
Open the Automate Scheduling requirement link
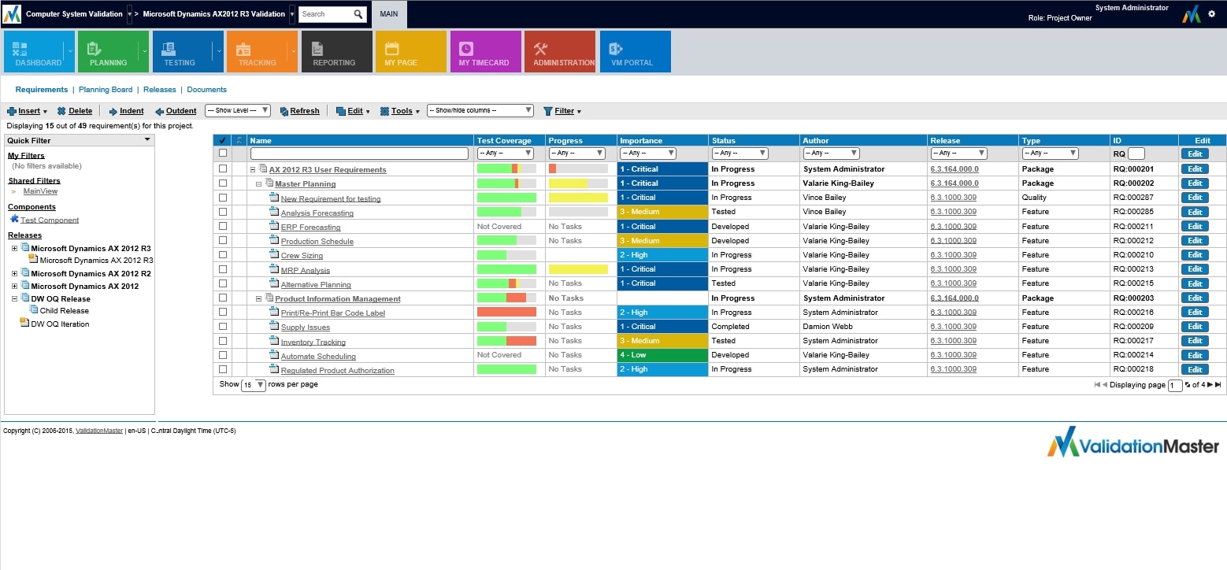(318, 356)
